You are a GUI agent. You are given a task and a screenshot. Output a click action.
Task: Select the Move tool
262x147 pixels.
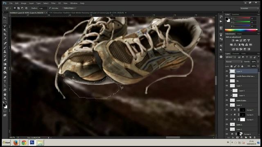[5, 18]
